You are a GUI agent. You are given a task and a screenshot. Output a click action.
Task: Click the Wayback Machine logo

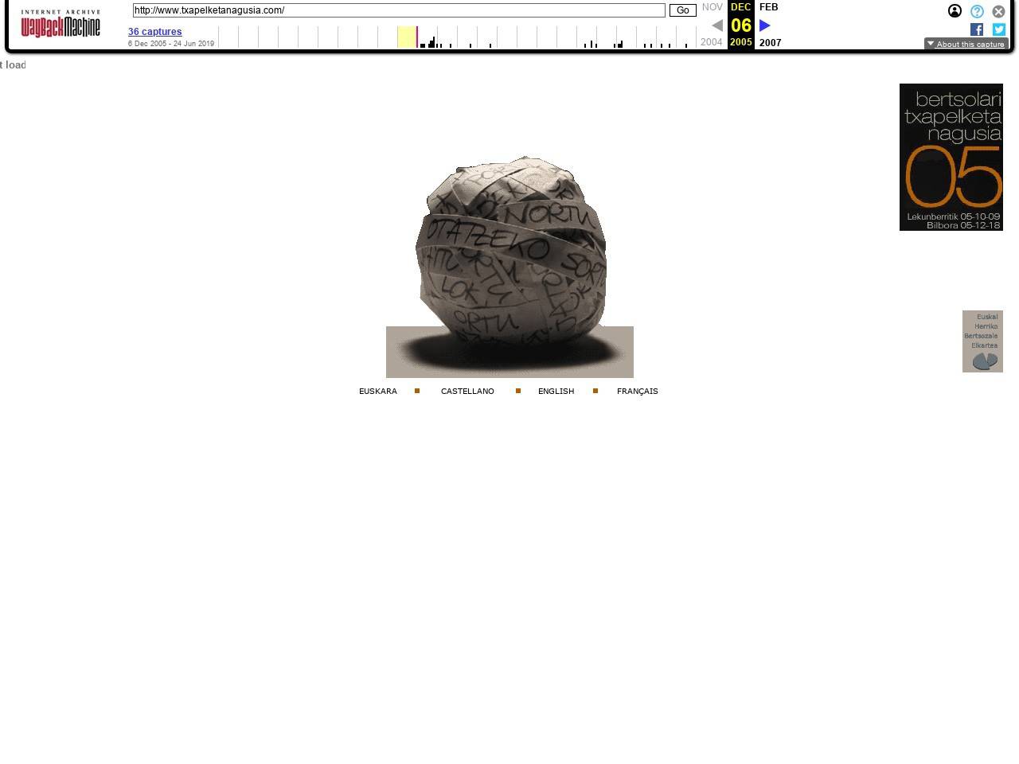pyautogui.click(x=61, y=25)
